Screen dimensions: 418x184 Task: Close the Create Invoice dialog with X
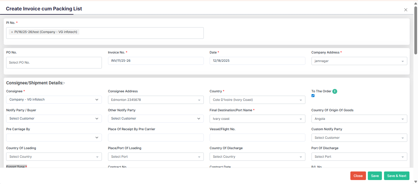(406, 10)
